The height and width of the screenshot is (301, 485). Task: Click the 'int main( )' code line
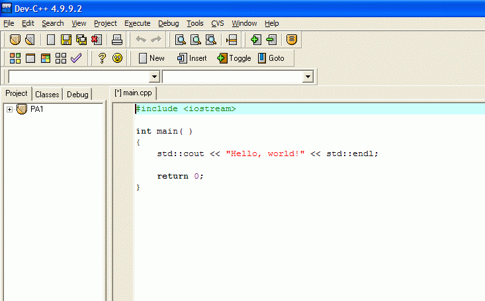click(x=164, y=131)
